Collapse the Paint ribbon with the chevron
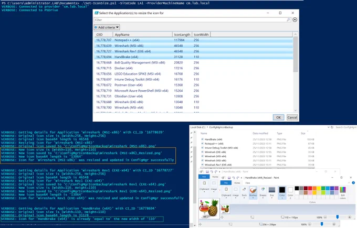This screenshot has width=357, height=228. 349,183
